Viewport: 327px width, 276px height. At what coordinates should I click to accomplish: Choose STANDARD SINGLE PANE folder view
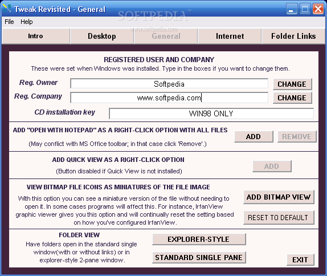(199, 257)
